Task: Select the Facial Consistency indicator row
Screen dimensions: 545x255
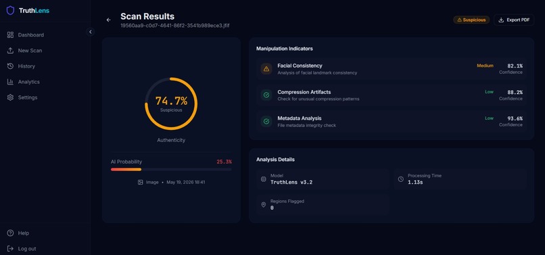Action: (391, 69)
